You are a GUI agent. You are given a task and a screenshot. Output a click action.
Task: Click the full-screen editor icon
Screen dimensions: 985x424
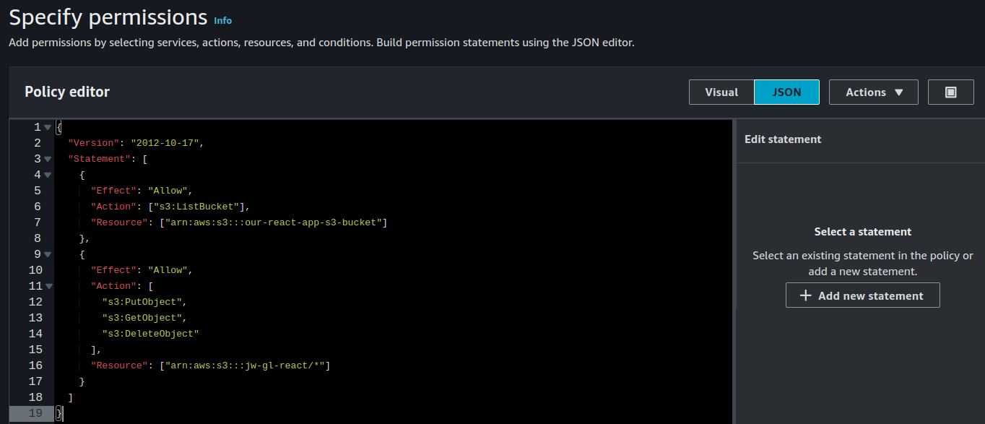tap(950, 92)
